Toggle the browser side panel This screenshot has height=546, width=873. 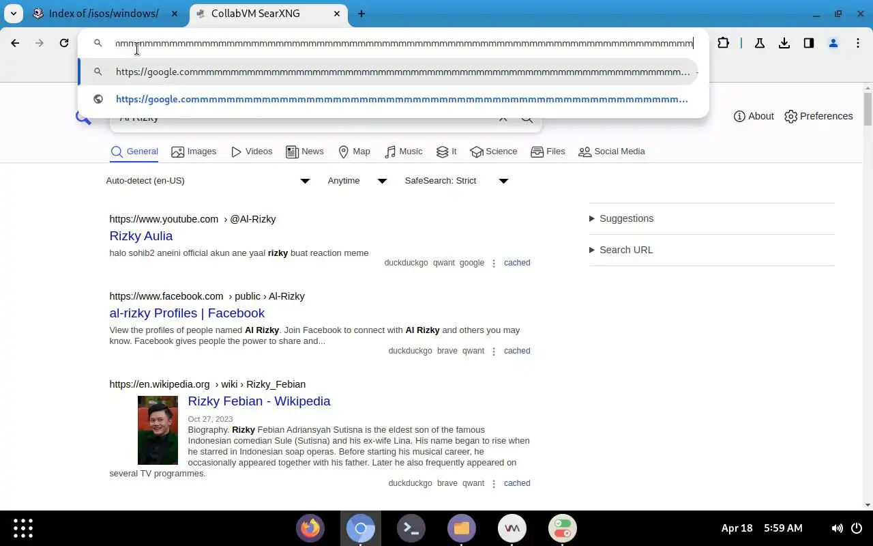[809, 43]
